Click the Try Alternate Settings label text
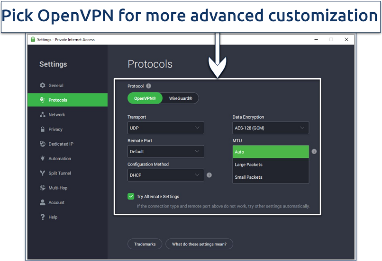 point(158,196)
